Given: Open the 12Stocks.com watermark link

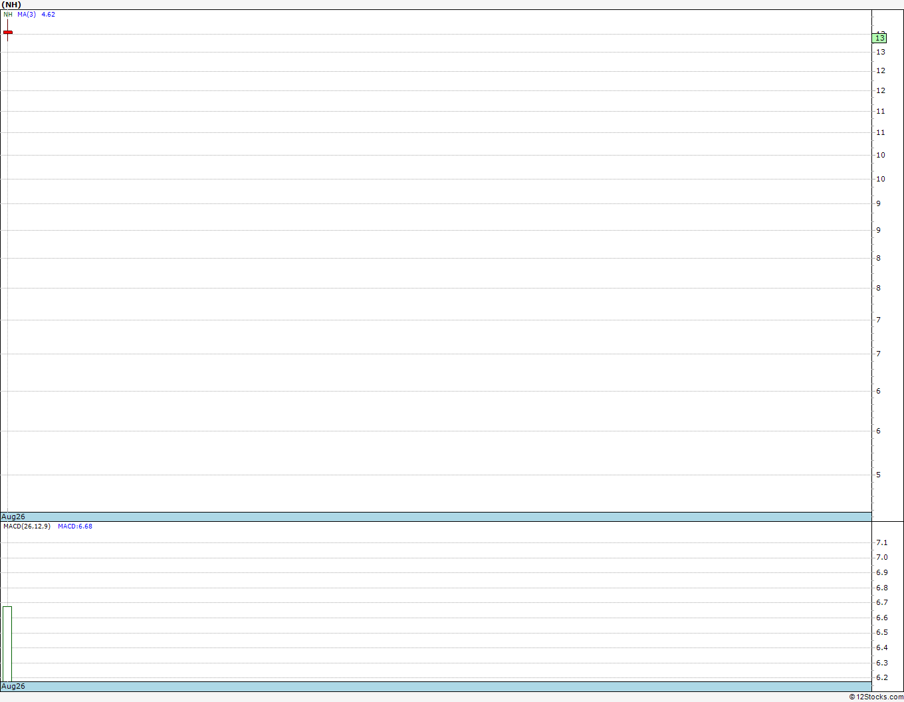Looking at the screenshot, I should [876, 697].
